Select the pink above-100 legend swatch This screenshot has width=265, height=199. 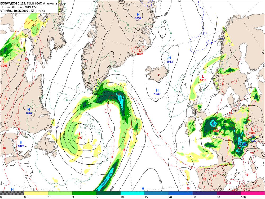(x=253, y=193)
